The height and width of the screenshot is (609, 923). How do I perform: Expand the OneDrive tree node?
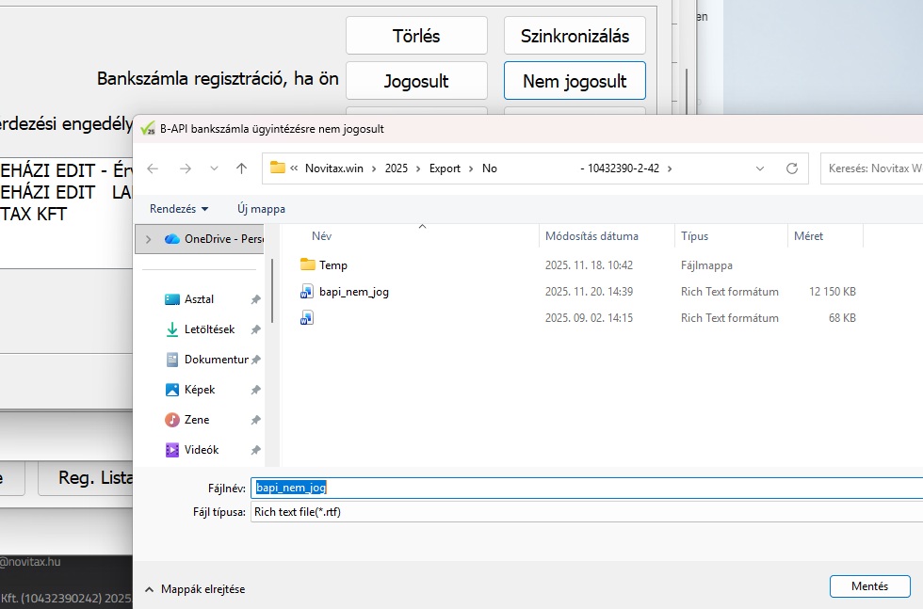click(148, 239)
